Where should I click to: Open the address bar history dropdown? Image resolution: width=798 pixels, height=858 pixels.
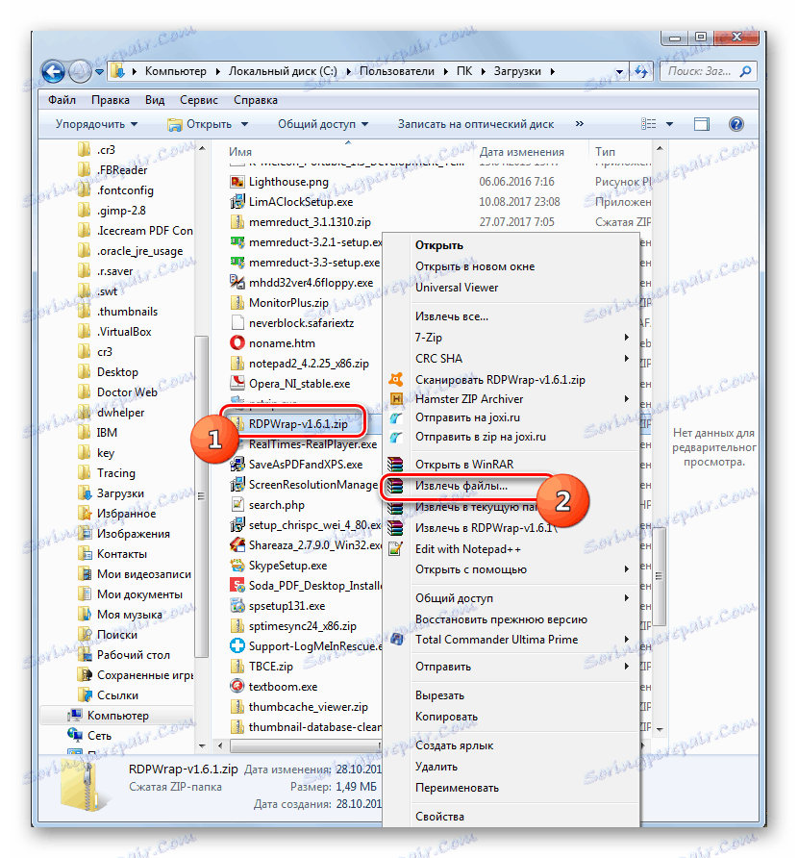(619, 72)
